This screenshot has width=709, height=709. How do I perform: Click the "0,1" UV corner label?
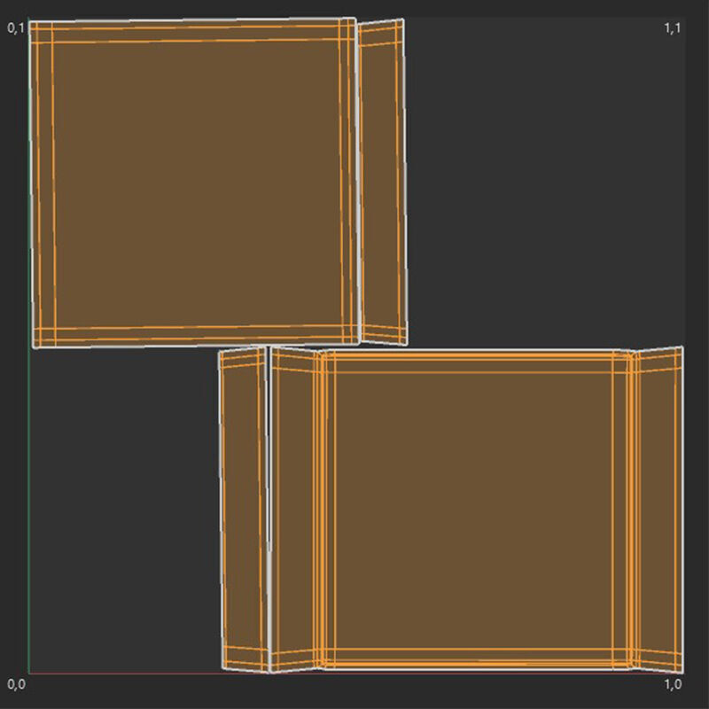(16, 28)
